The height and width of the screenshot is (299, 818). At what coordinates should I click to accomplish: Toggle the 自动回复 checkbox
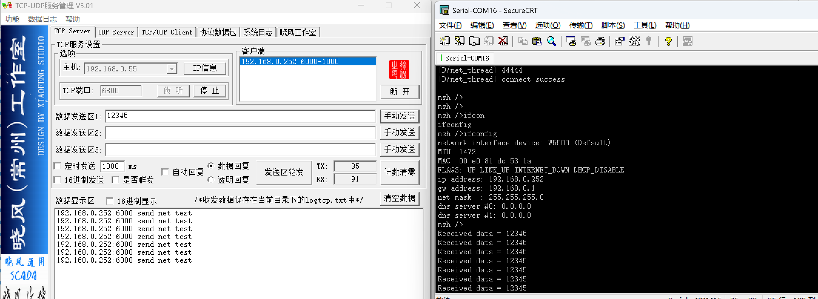pyautogui.click(x=165, y=172)
